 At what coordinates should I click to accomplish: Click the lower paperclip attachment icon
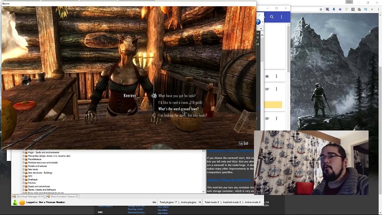coord(267,119)
